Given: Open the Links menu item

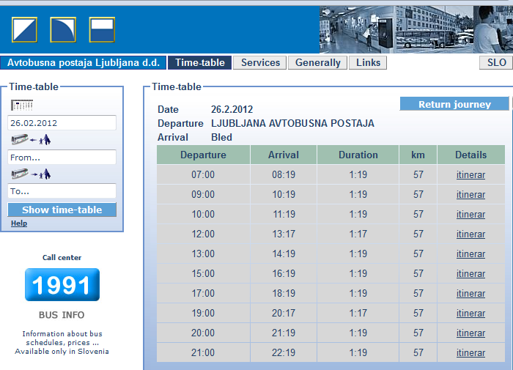Looking at the screenshot, I should click(368, 63).
